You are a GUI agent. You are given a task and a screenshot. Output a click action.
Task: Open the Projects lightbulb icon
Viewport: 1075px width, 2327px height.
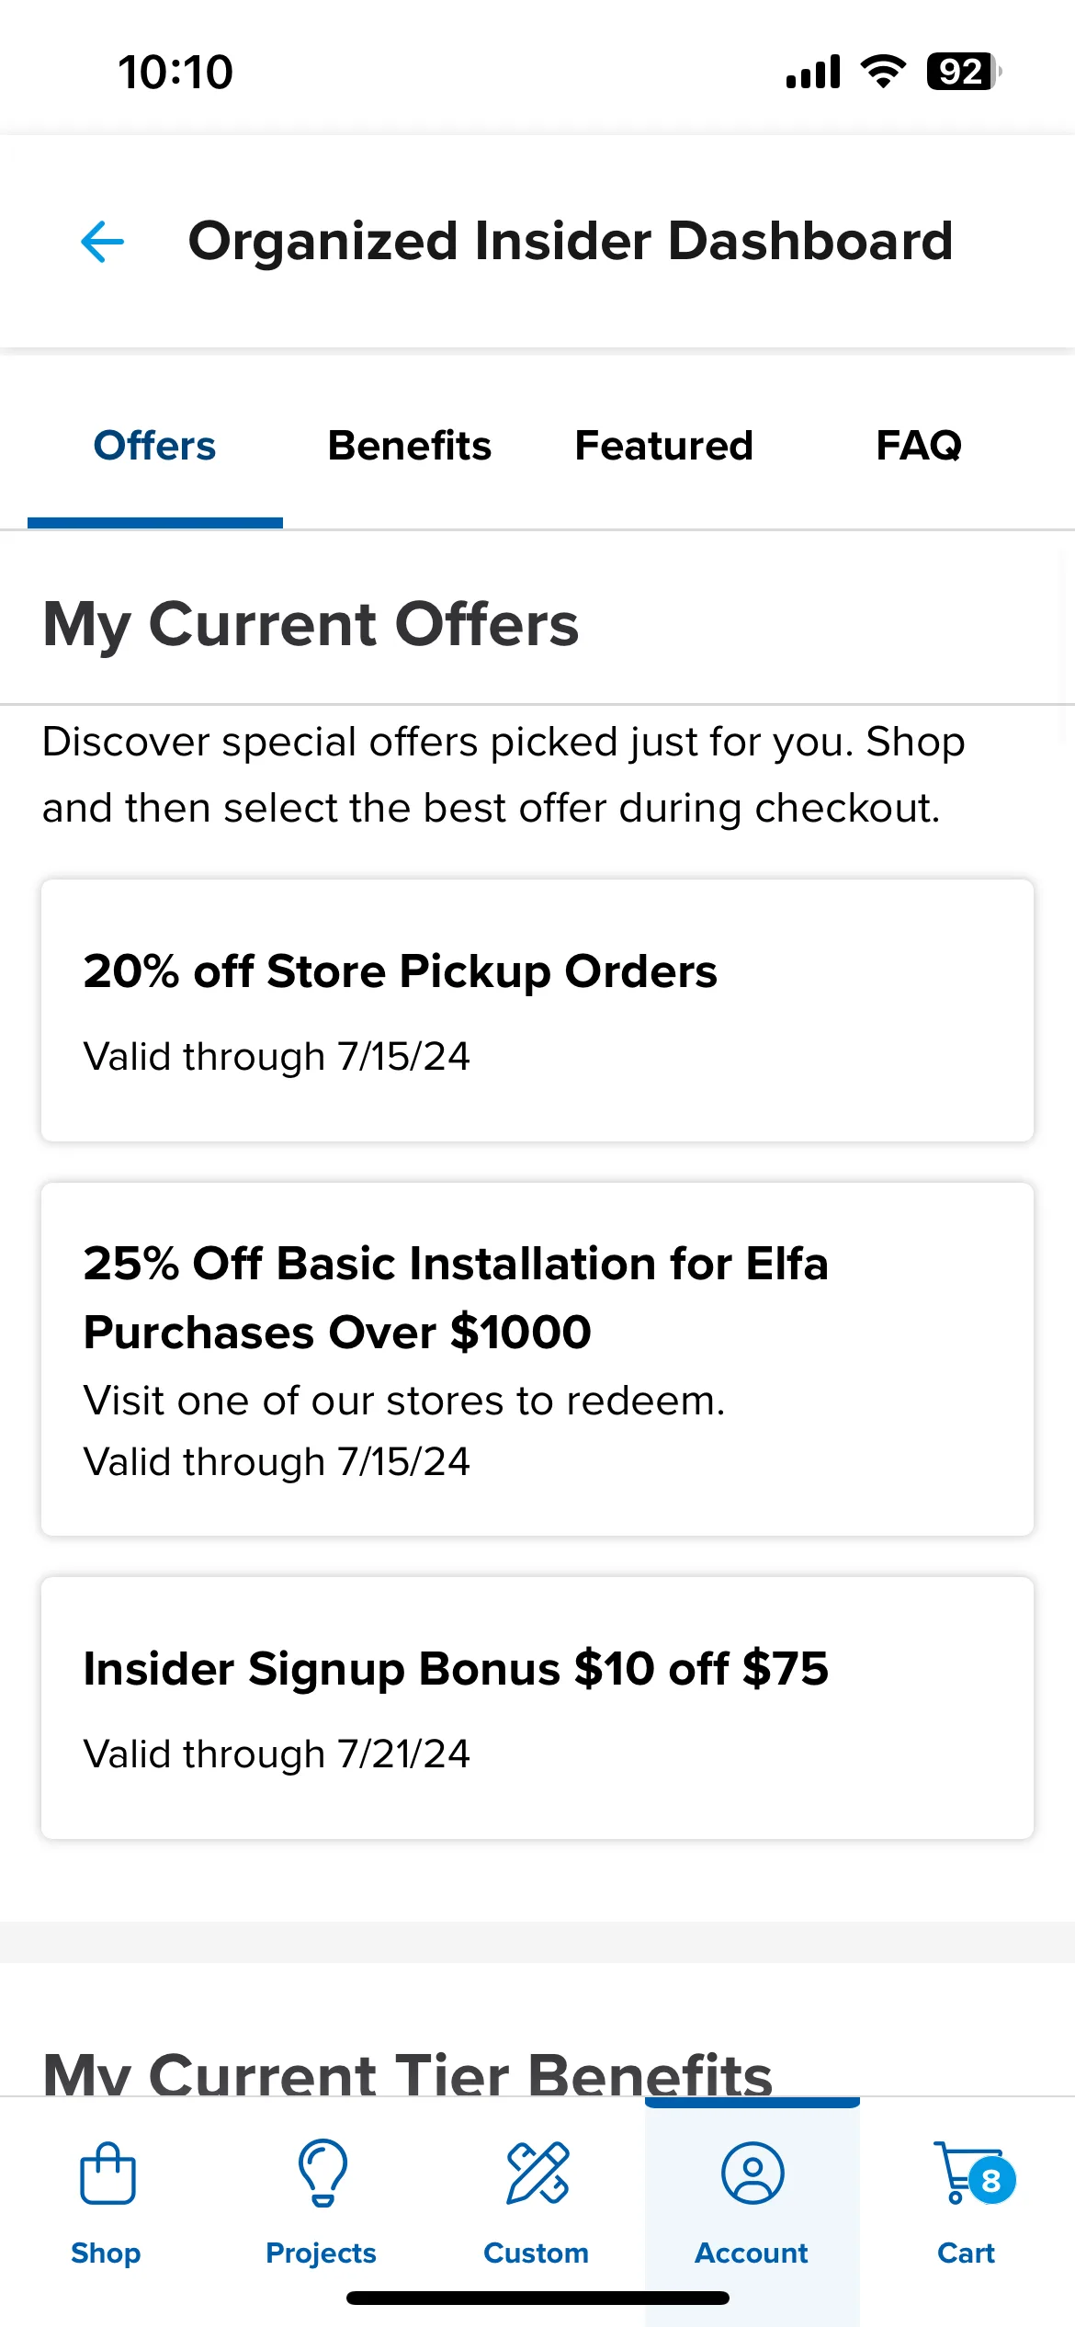click(x=322, y=2174)
